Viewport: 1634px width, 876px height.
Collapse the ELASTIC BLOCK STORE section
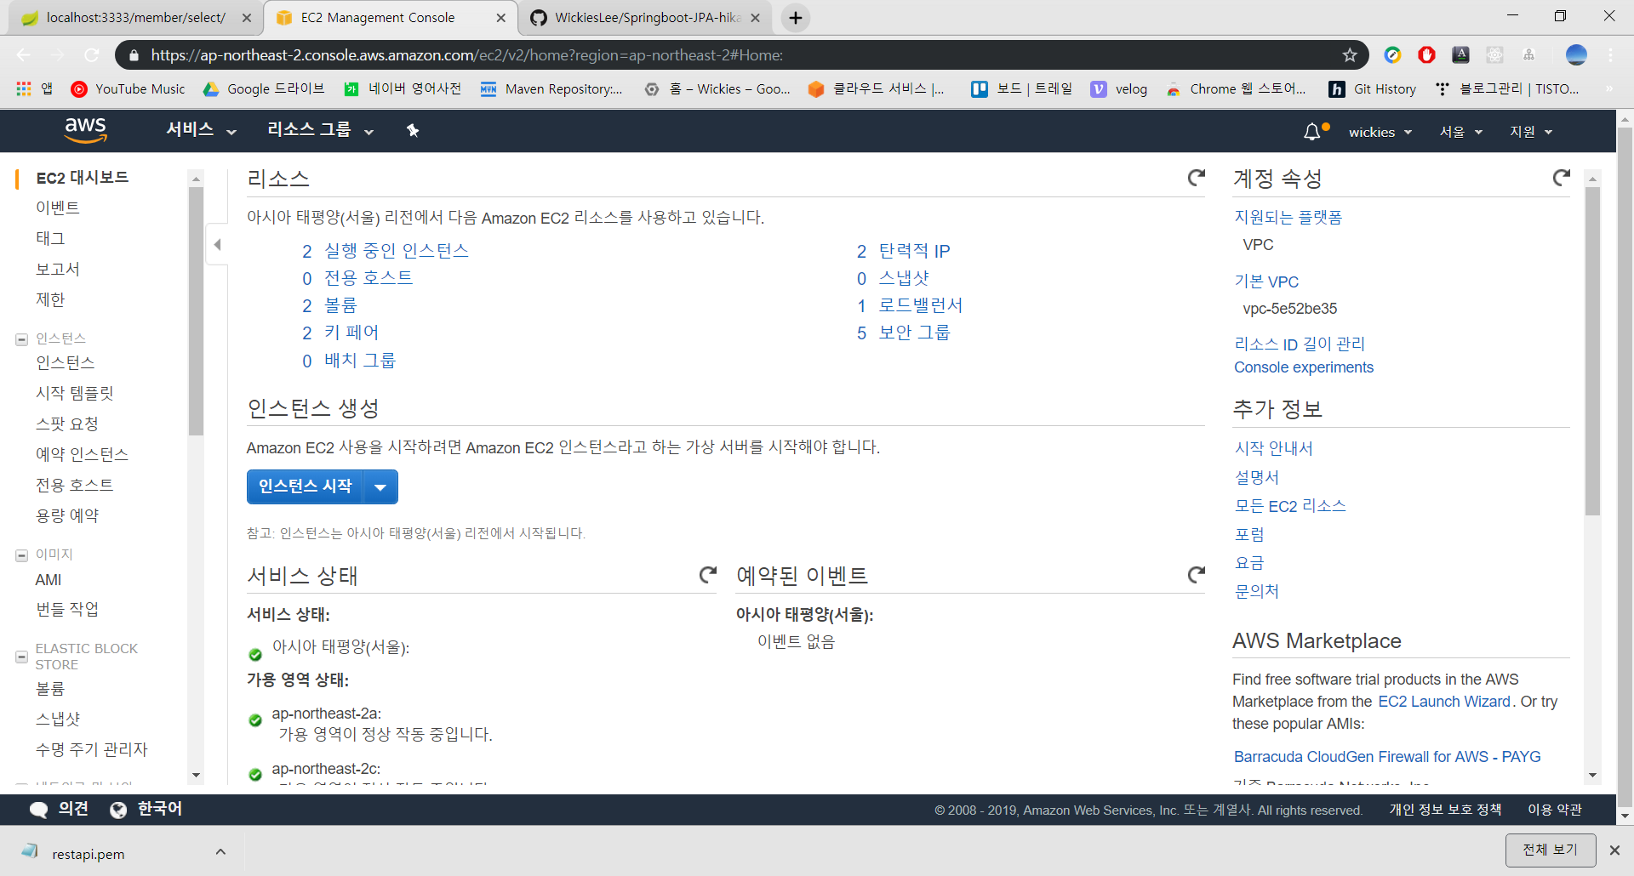click(21, 657)
